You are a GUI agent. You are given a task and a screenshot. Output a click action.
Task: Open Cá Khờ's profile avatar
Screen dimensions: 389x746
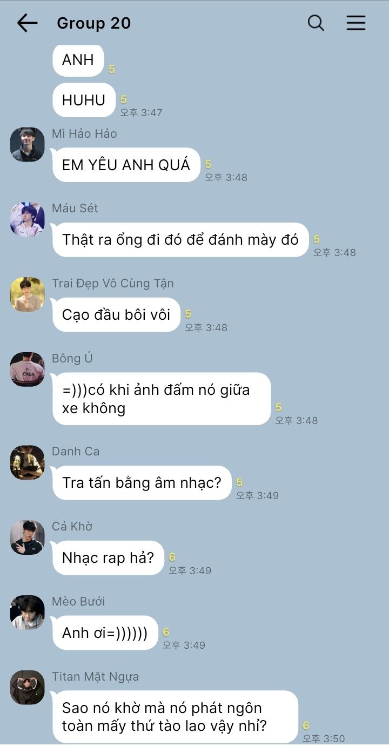pos(27,537)
